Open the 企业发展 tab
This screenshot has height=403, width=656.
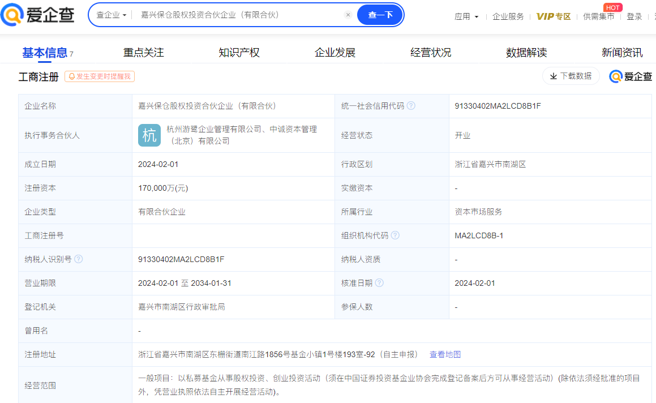335,53
